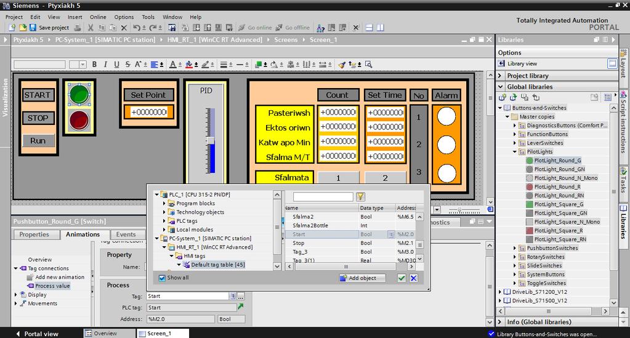The image size is (630, 338).
Task: Collapse the PilotLights folder
Action: click(x=515, y=152)
